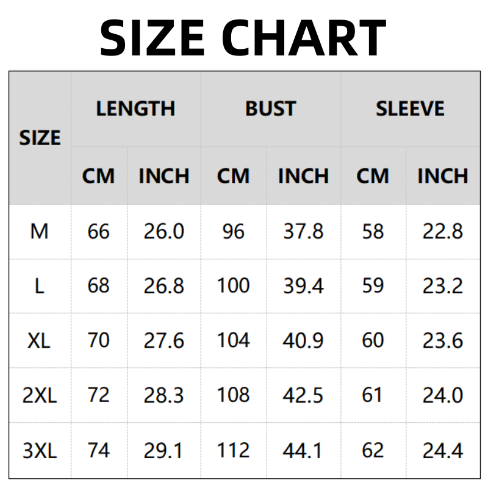Click the 24.4 sleeve inch value

(x=443, y=451)
